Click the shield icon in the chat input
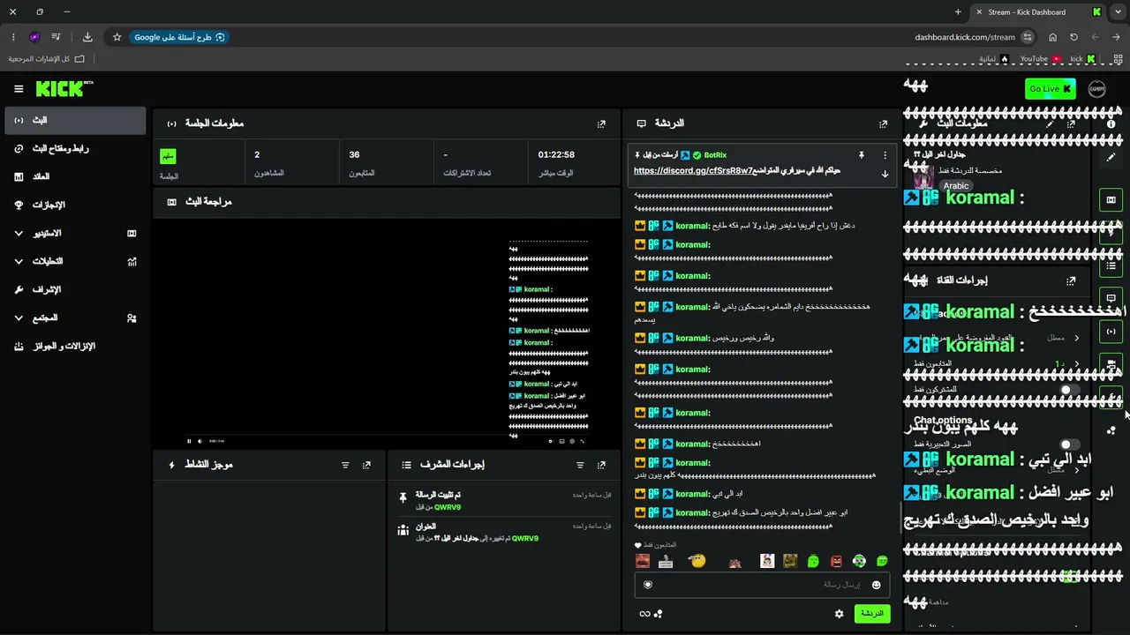 click(648, 585)
